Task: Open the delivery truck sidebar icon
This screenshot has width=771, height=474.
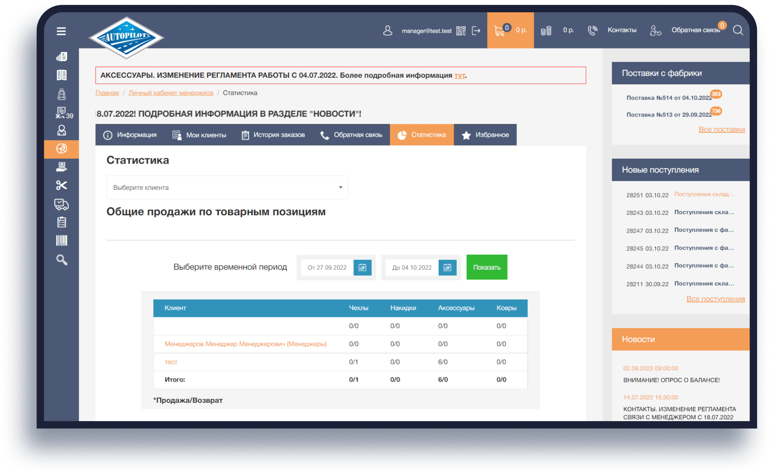Action: click(61, 204)
